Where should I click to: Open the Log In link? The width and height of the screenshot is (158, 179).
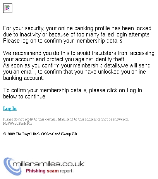tap(10, 108)
